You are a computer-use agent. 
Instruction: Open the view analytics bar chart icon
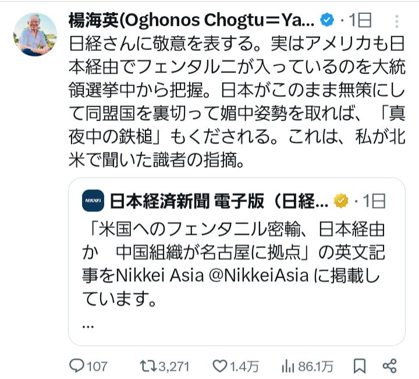point(287,366)
